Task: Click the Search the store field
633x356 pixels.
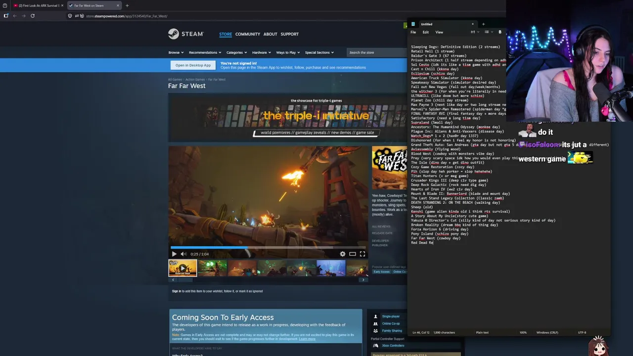Action: pos(377,52)
